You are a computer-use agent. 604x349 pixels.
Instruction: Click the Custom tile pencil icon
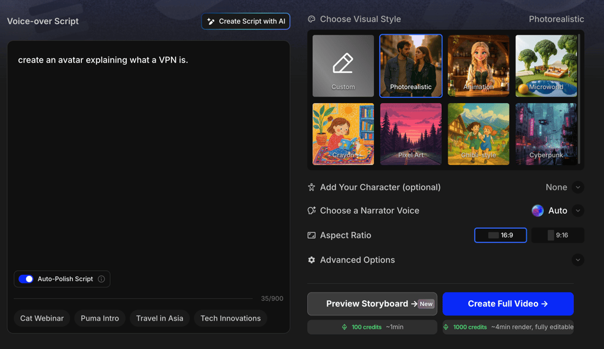[343, 63]
